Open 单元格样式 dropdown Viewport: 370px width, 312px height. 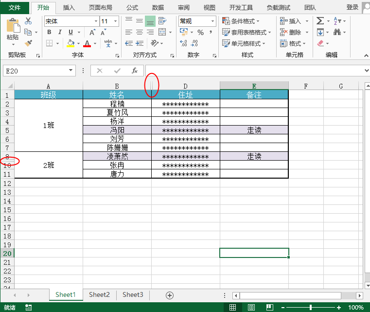(244, 43)
